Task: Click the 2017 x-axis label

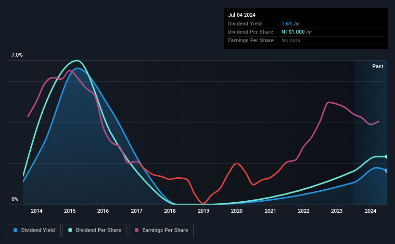Action: pos(137,211)
